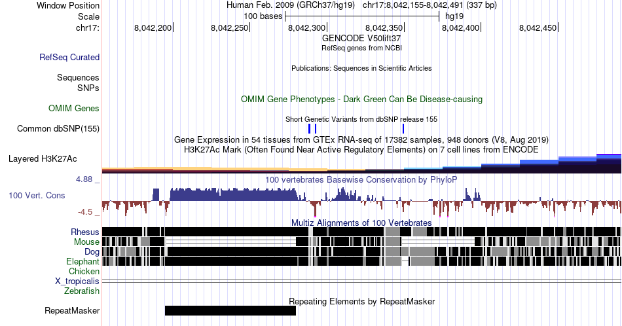Click the hg19 label beside the scale bar
The image size is (622, 326).
click(454, 16)
